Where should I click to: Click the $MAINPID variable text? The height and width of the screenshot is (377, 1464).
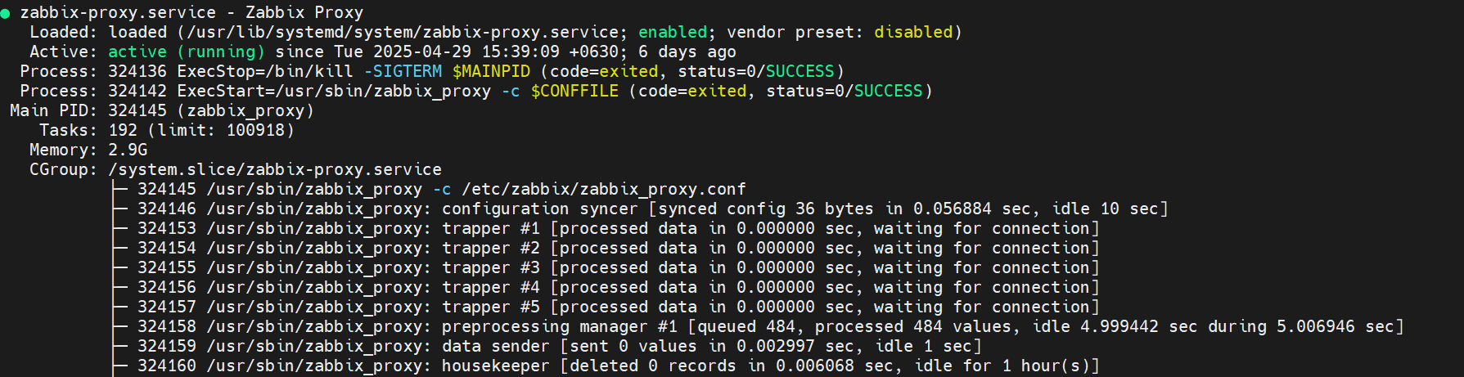pos(491,71)
